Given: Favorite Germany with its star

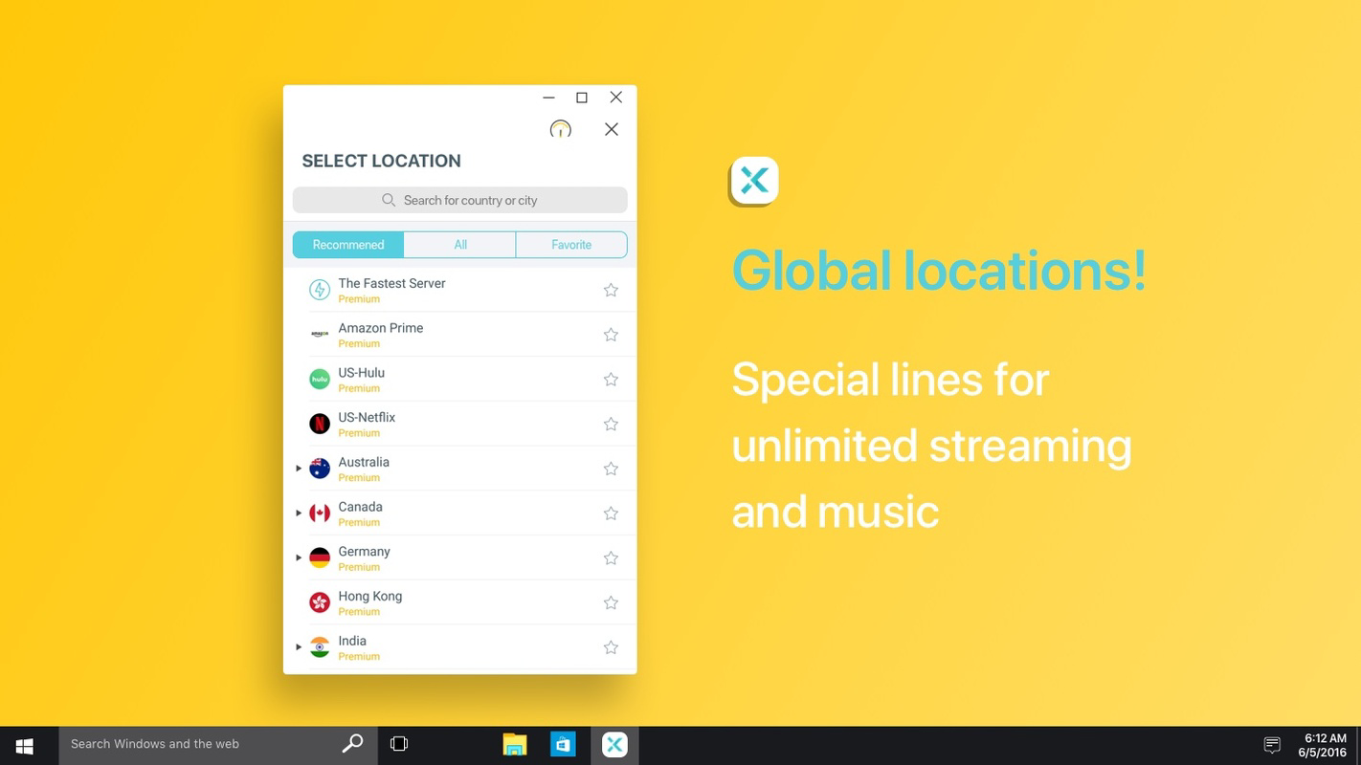Looking at the screenshot, I should click(611, 557).
